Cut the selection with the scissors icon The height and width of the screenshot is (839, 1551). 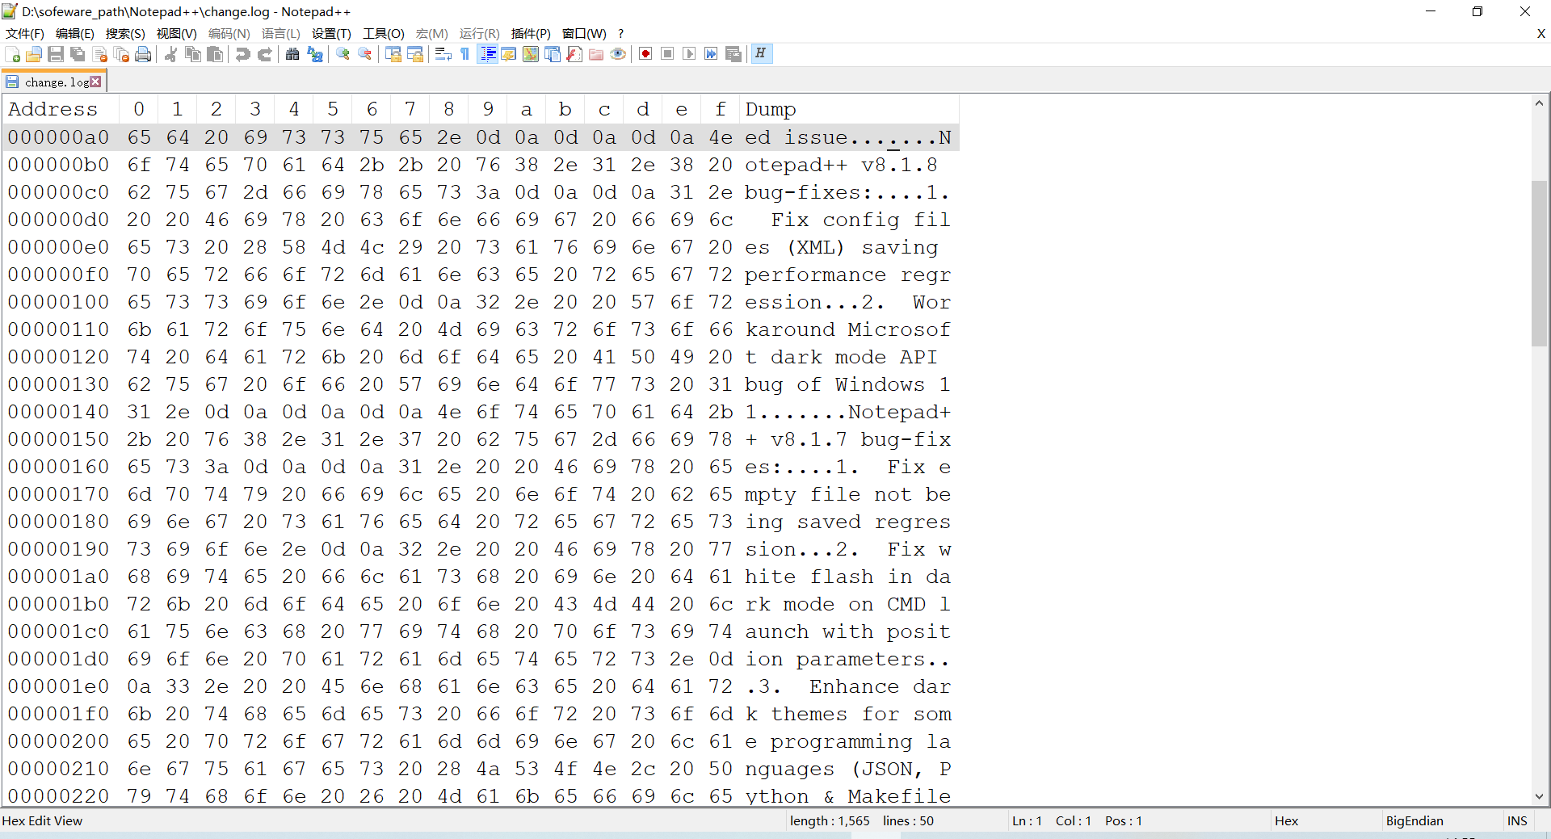click(x=171, y=54)
